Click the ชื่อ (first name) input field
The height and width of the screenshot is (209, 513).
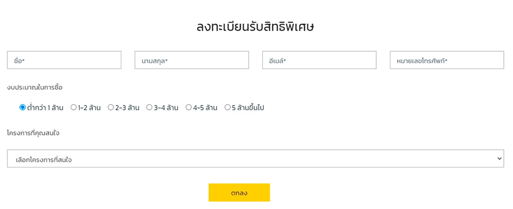(x=64, y=60)
